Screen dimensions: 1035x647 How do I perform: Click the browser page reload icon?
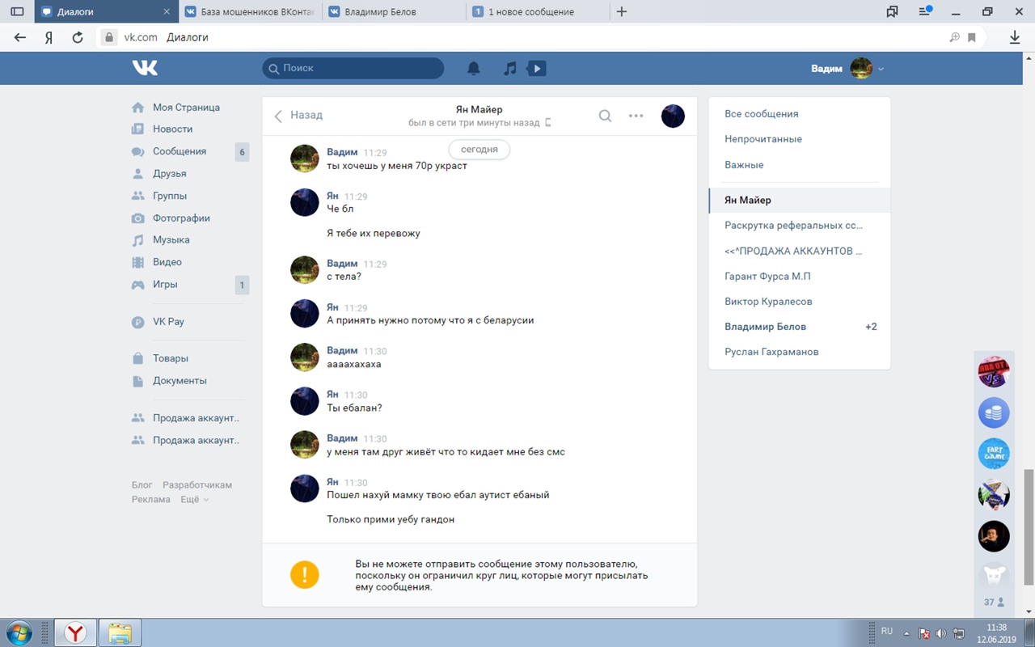tap(78, 37)
